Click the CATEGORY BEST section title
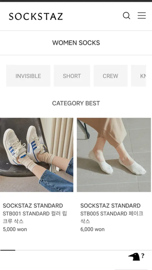Screen dimensions: 152x270 point(76,103)
